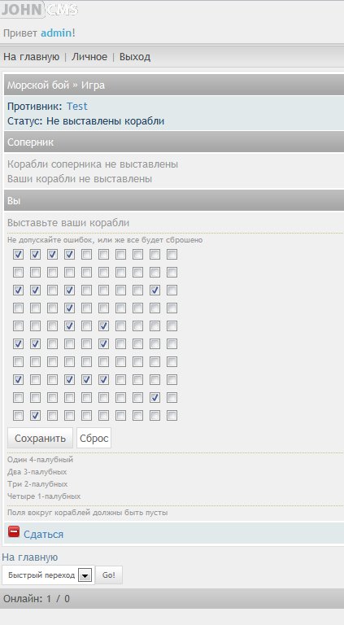The height and width of the screenshot is (625, 344).
Task: Click the red surrender icon
Action: tap(14, 531)
